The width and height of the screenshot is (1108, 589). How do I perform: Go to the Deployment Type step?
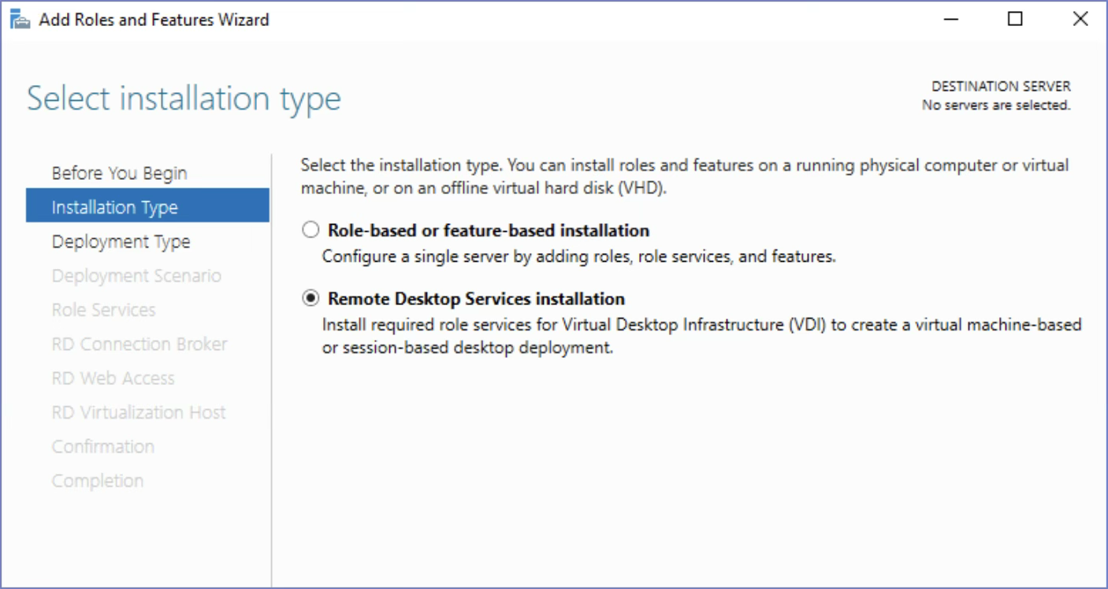(x=121, y=241)
